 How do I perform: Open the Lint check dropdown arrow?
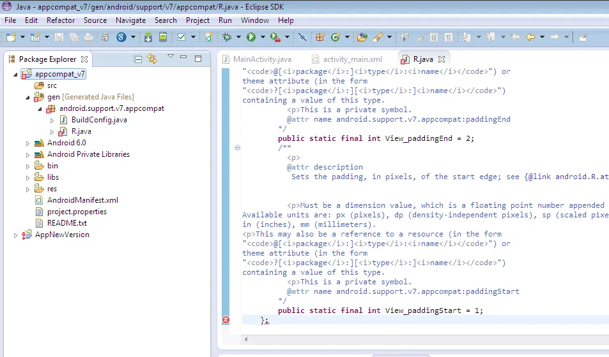coord(193,37)
